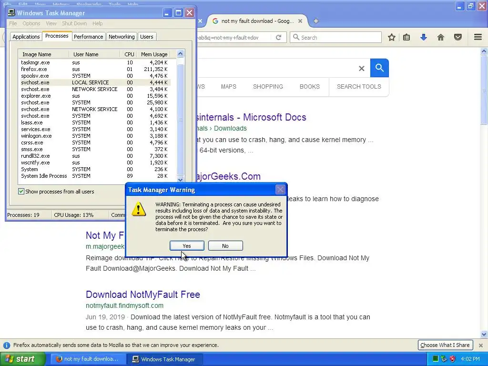Clear the Google search box
Screen dimensions: 488x366
(x=361, y=68)
